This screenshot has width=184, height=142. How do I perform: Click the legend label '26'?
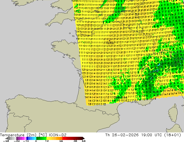coord(61,141)
